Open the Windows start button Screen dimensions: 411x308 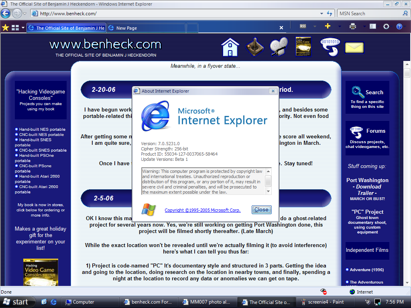click(x=16, y=302)
